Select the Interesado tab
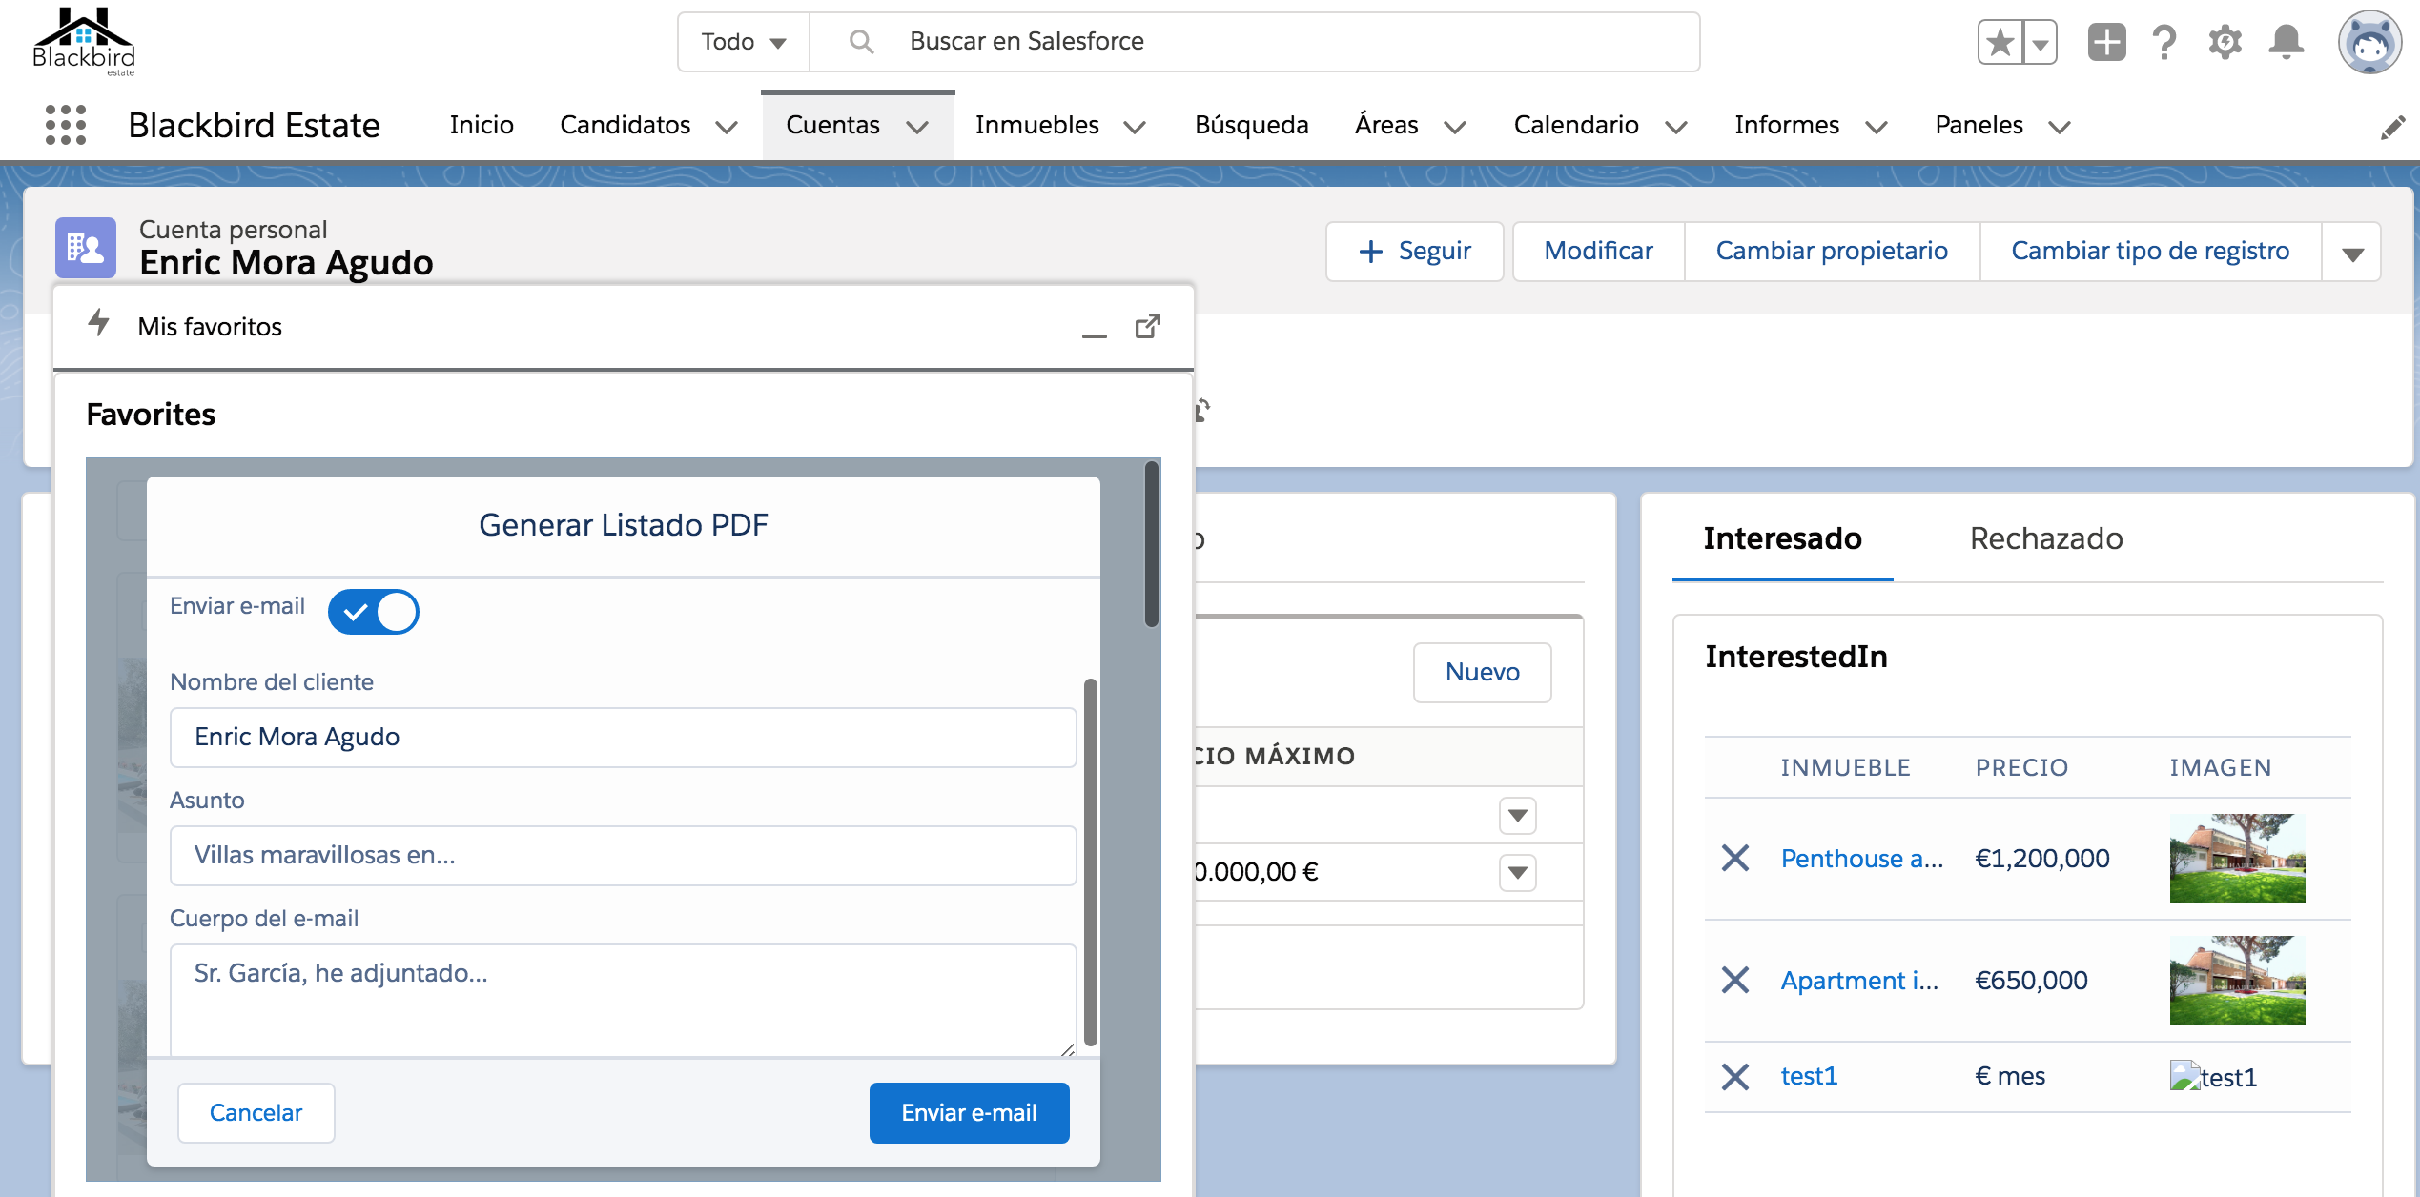 1783,539
